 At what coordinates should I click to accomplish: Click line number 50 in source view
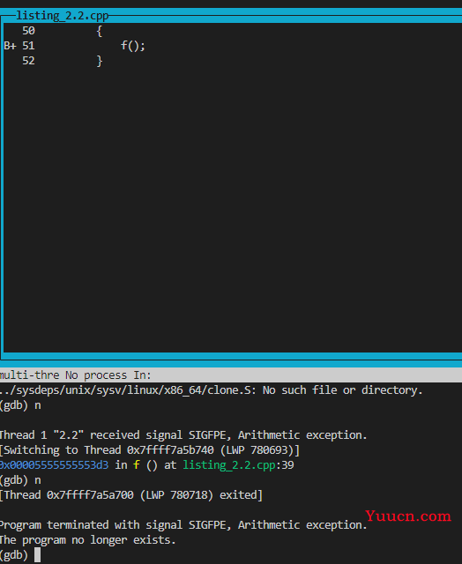[x=28, y=31]
